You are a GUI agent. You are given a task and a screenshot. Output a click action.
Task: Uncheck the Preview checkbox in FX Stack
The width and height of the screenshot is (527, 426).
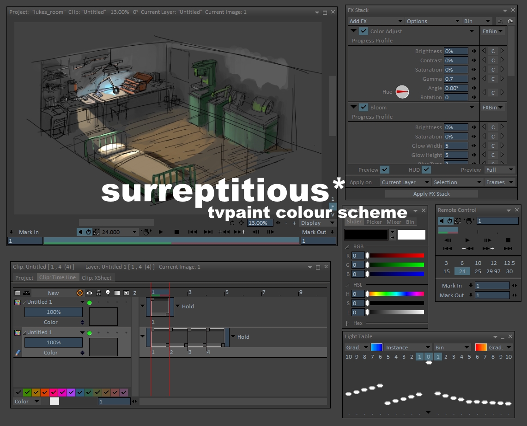[385, 170]
